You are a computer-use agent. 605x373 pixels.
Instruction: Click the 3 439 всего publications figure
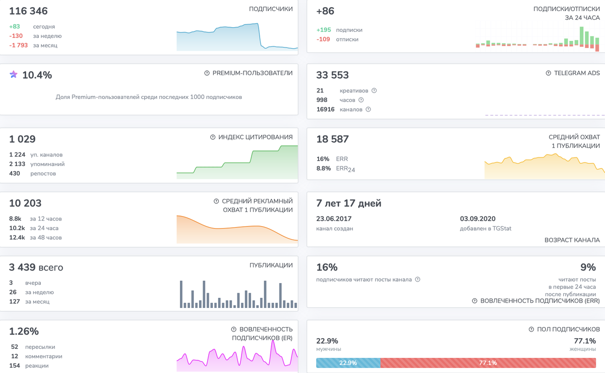click(x=36, y=268)
